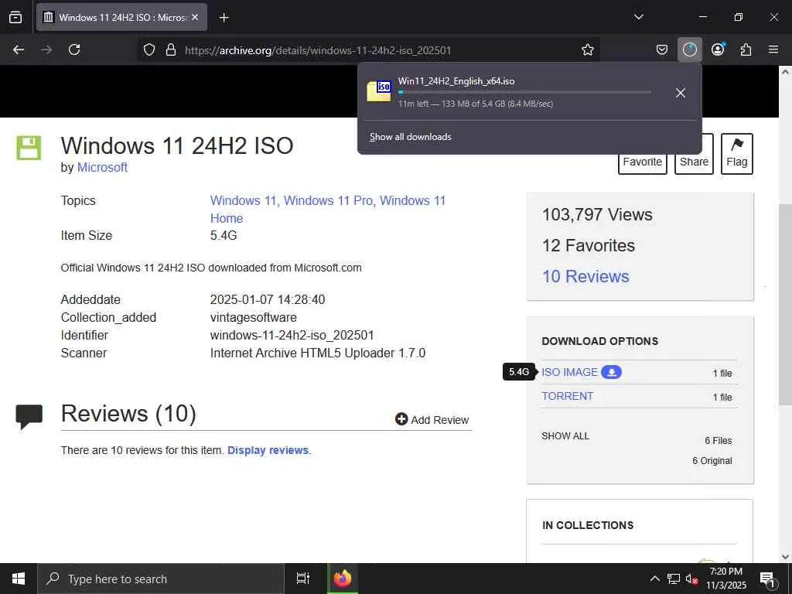The width and height of the screenshot is (792, 594).
Task: Click the site security padlock icon
Action: tap(171, 49)
